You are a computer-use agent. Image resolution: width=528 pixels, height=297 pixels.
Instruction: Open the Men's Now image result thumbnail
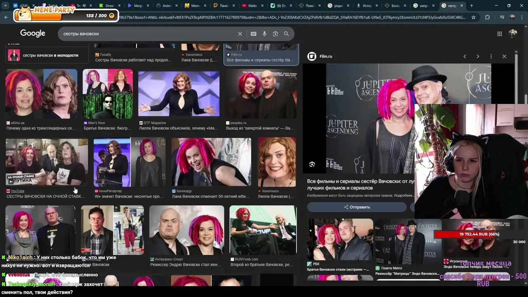coord(108,94)
